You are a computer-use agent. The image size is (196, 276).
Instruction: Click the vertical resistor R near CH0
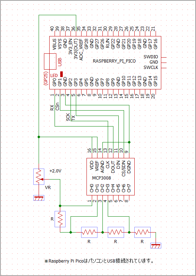tap(60, 219)
